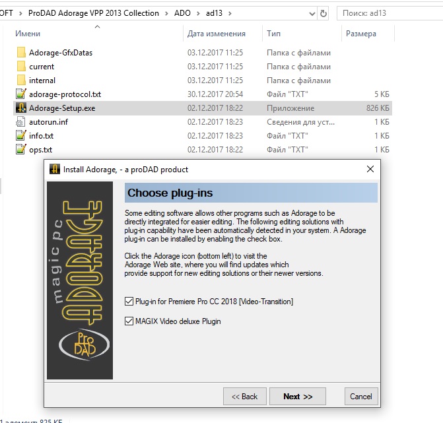Image resolution: width=443 pixels, height=423 pixels.
Task: Click the MAGIX Video deluxe Plugin label
Action: coord(178,321)
